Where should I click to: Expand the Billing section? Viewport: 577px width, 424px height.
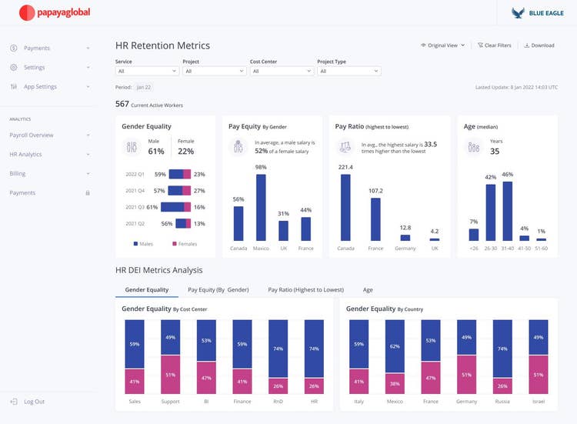pos(88,173)
